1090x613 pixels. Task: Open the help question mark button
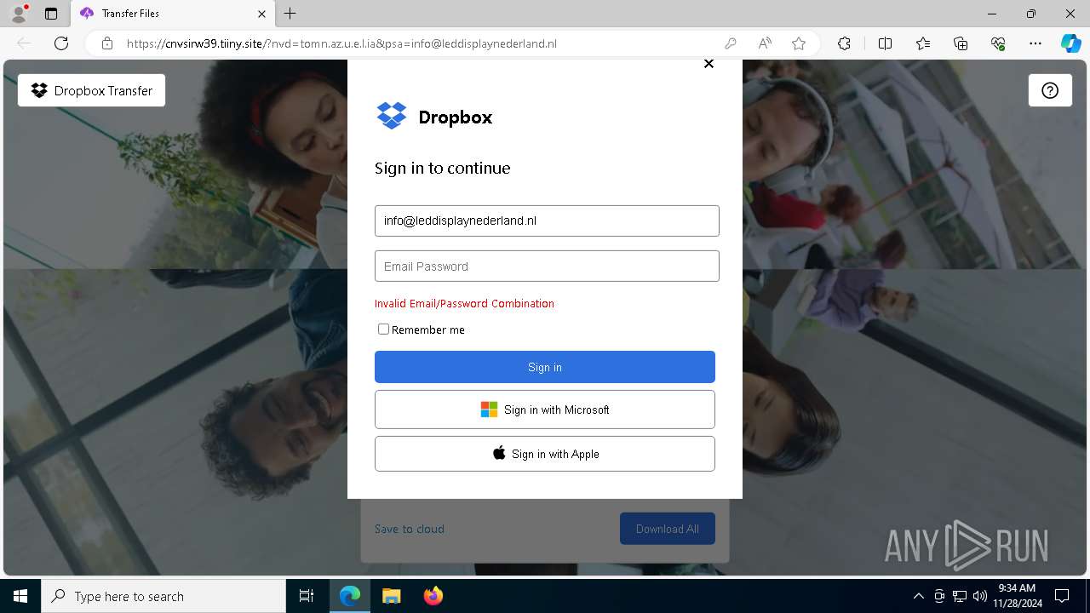click(x=1050, y=90)
